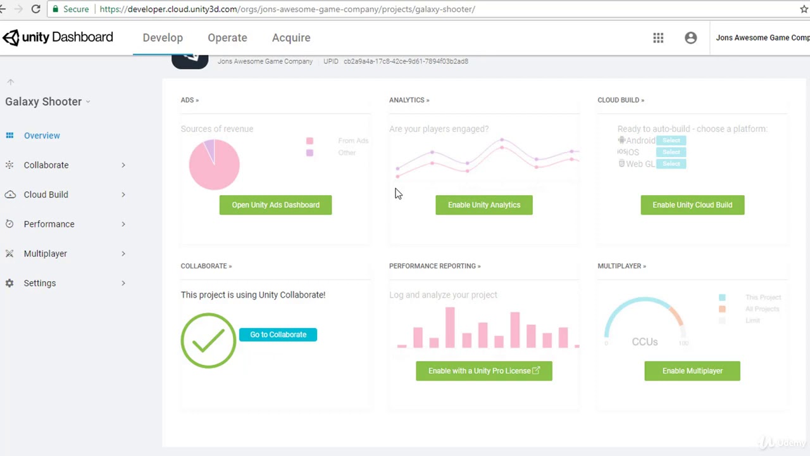Image resolution: width=810 pixels, height=456 pixels.
Task: Open the PERFORMANCE REPORTING » section link
Action: tap(435, 266)
